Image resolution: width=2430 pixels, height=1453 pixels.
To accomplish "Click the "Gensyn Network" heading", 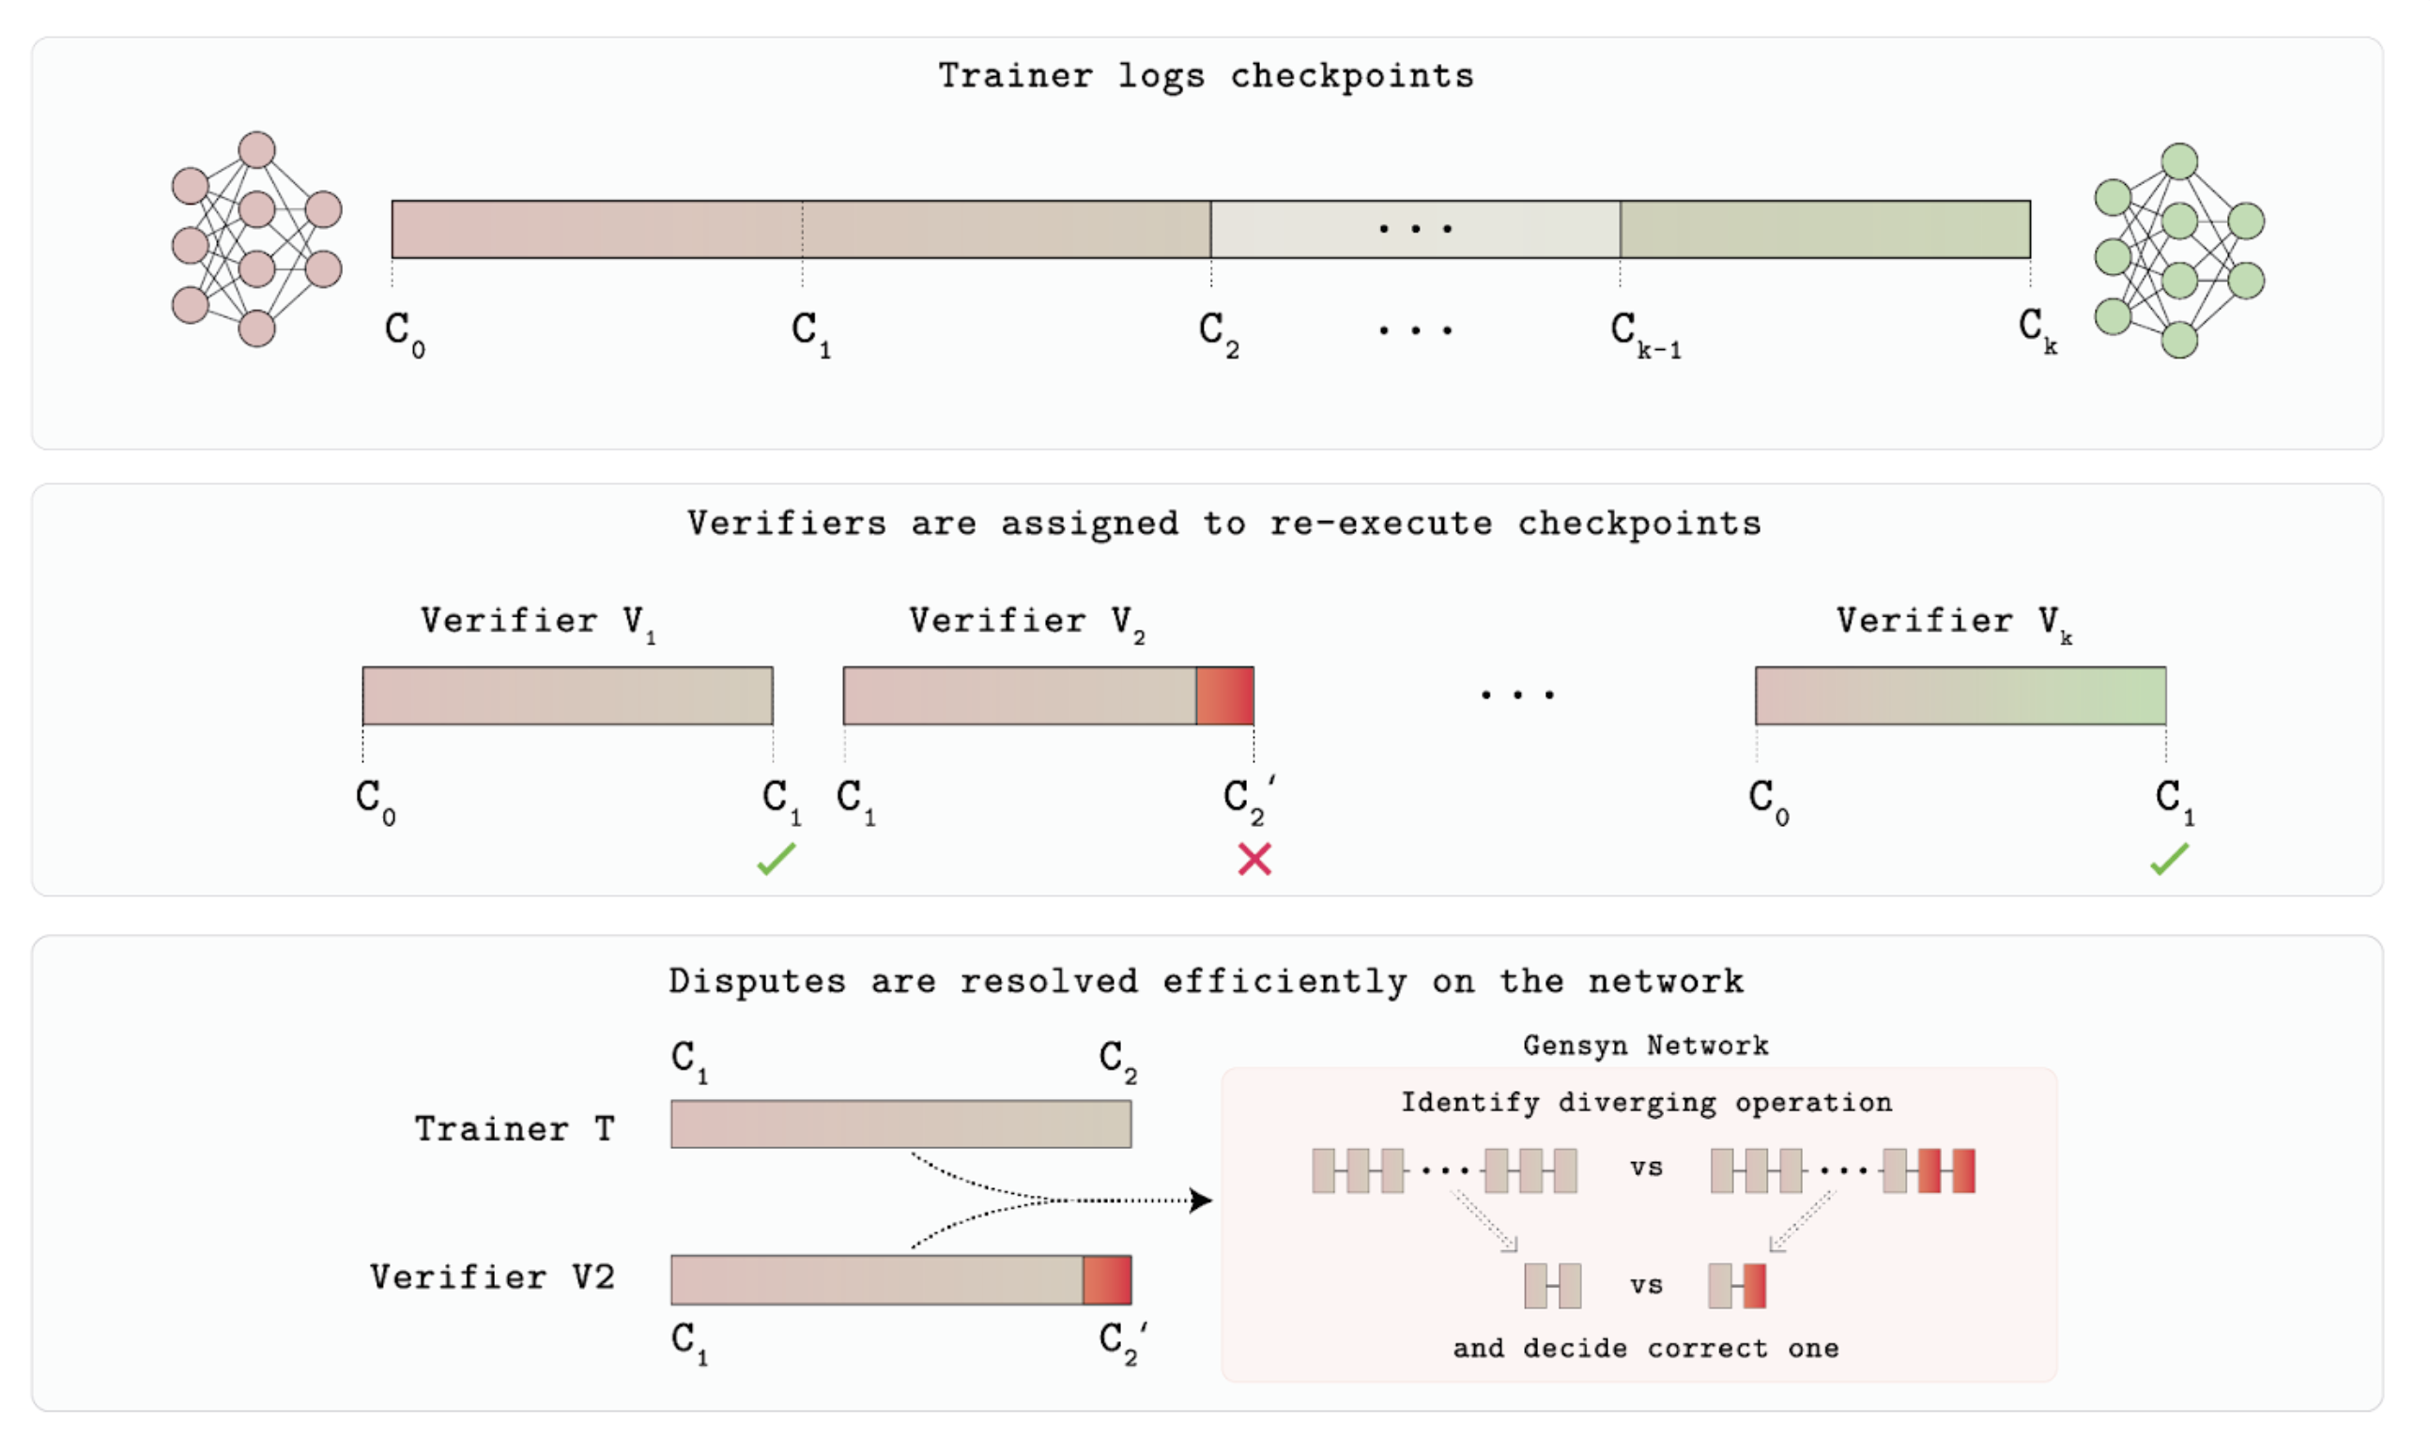I will point(1645,1046).
